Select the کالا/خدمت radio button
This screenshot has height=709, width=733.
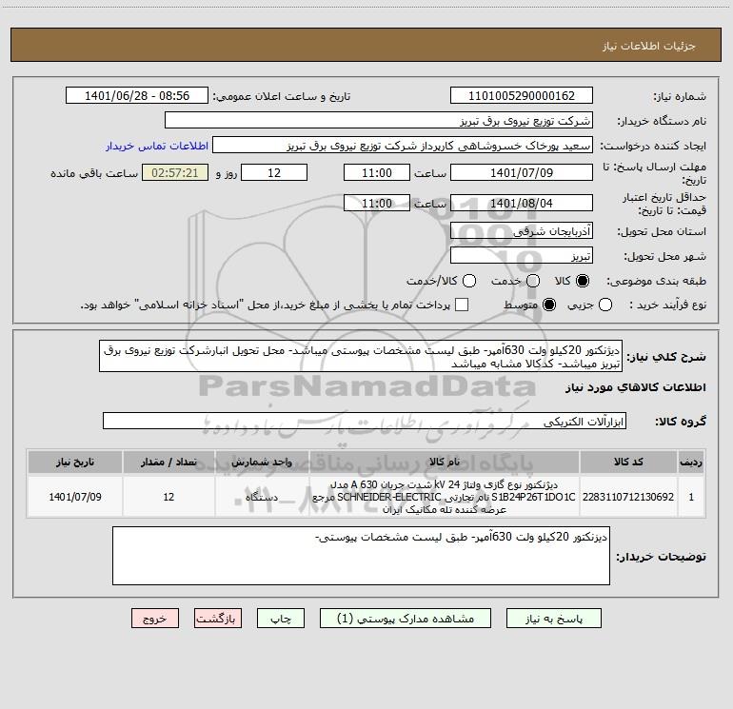tap(469, 281)
